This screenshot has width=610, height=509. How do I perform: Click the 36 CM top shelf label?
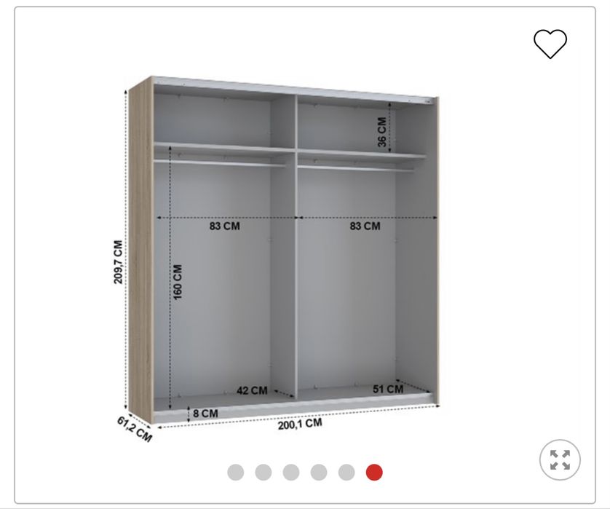[x=382, y=132]
